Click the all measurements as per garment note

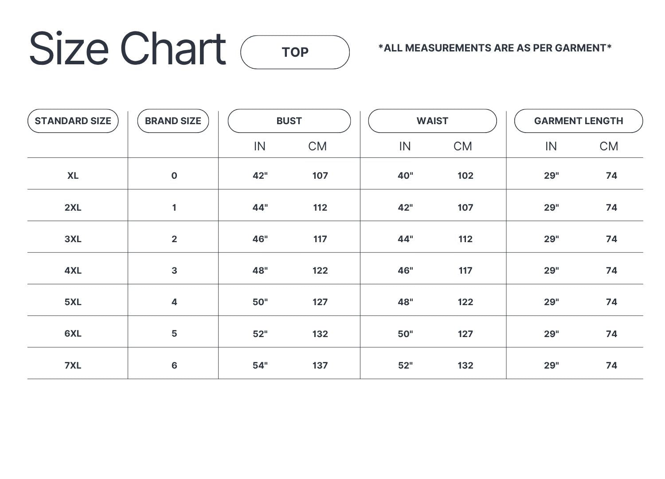tap(495, 48)
